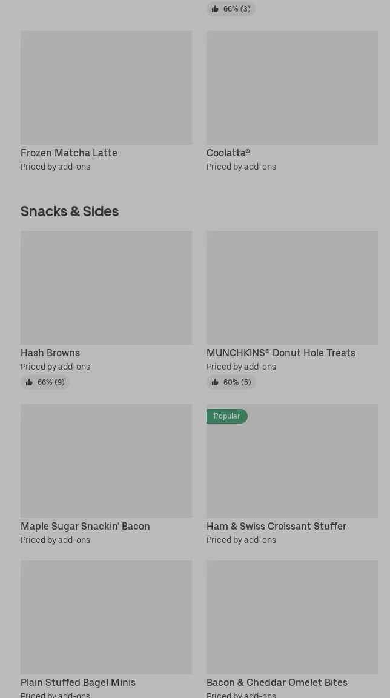Click the Frozen Matcha Latte title

[69, 153]
